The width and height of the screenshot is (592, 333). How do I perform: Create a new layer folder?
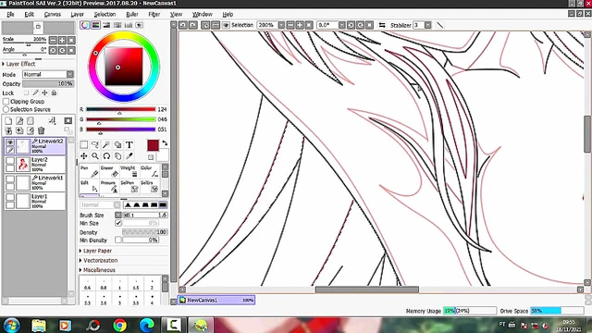(31, 121)
